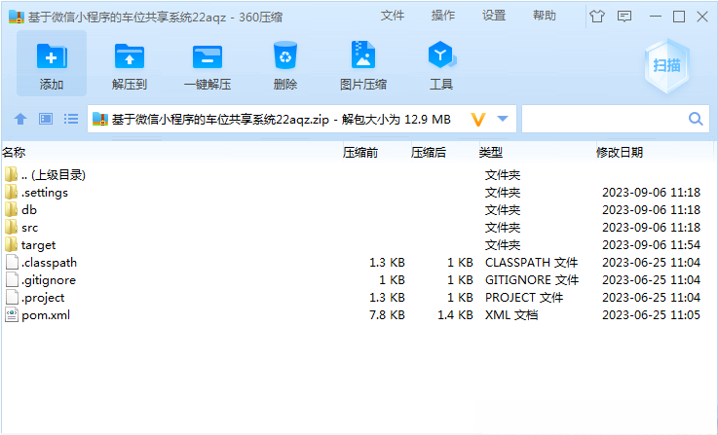Click the 360压缩 app icon in title bar
The width and height of the screenshot is (718, 435).
16,17
